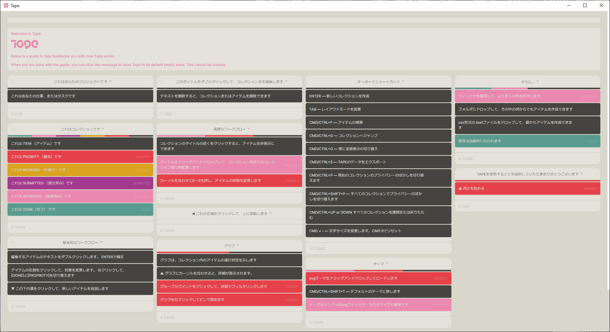
Task: Toggle PRIORITY label on カーソルを合わせて0〜5を押し item
Action: point(292,181)
